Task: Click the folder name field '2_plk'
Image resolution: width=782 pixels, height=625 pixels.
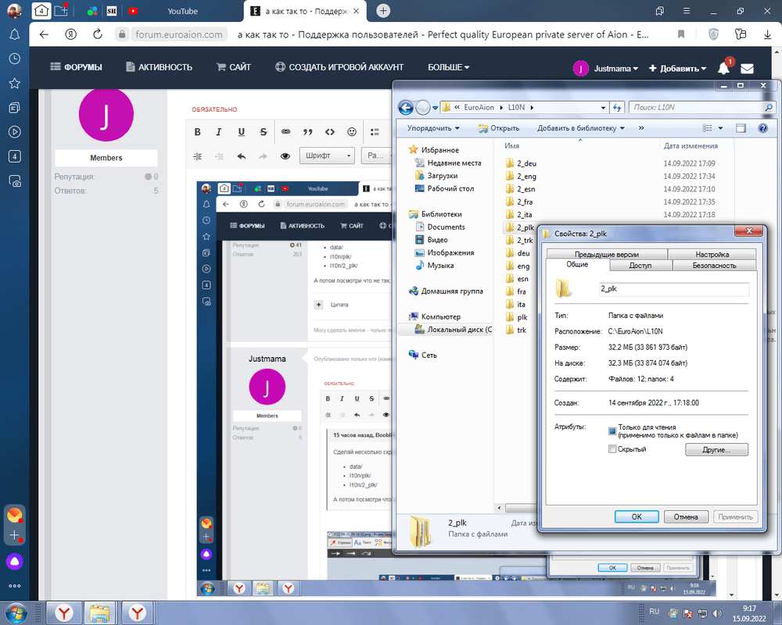Action: pyautogui.click(x=673, y=289)
